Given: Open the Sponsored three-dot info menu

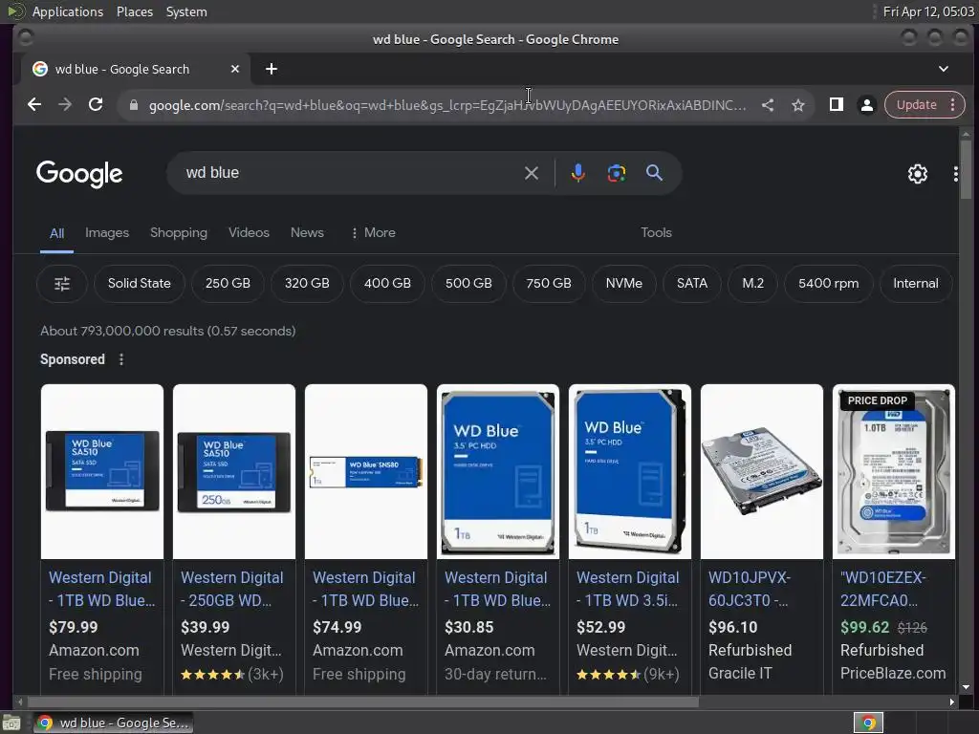Looking at the screenshot, I should (x=121, y=359).
